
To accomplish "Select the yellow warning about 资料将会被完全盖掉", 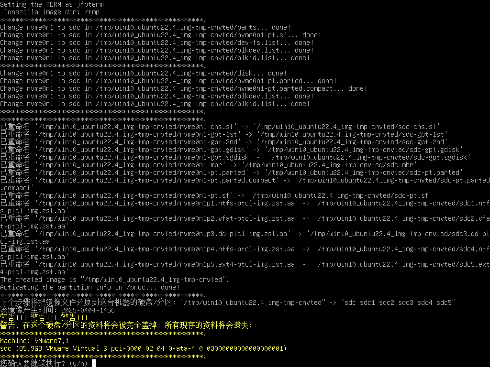I will pos(126,325).
